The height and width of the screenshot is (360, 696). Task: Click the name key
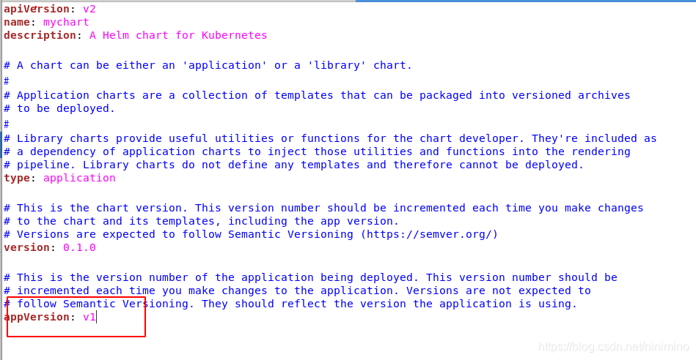click(16, 22)
